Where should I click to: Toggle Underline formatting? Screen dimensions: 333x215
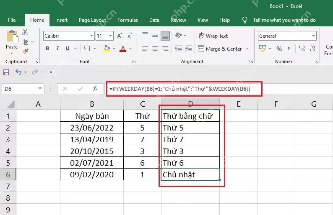(68, 49)
